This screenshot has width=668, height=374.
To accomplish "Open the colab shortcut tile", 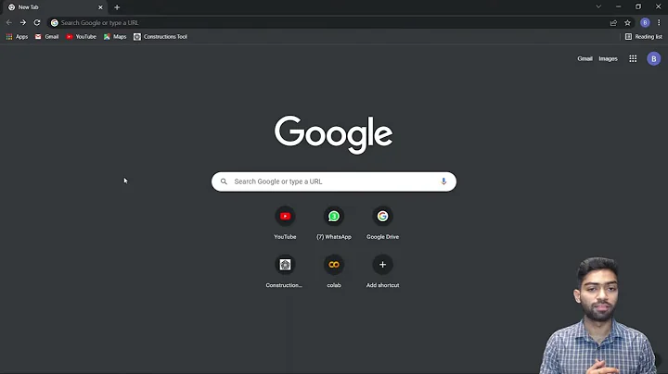I will [x=334, y=272].
